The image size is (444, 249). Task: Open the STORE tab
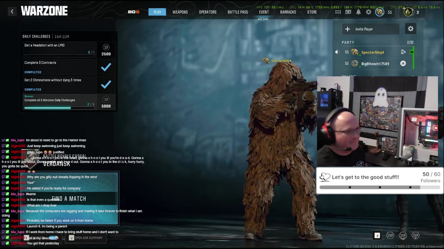312,12
